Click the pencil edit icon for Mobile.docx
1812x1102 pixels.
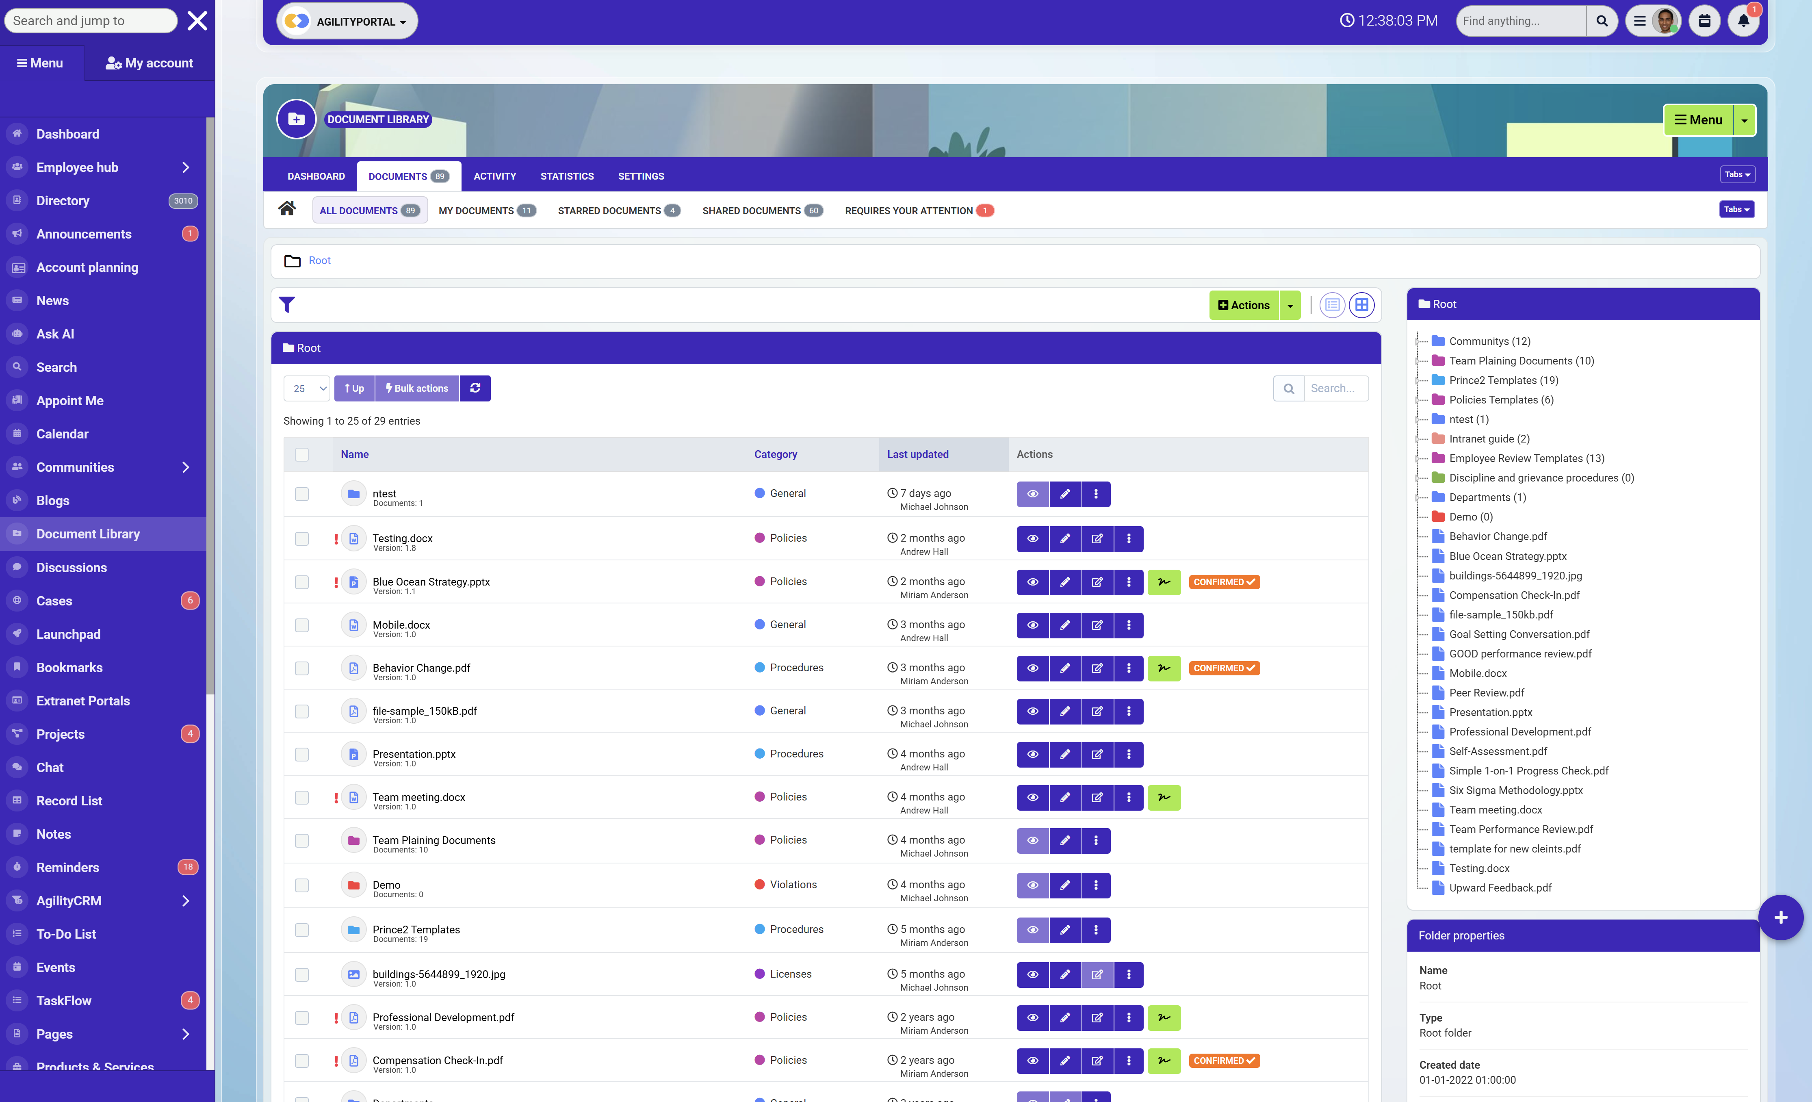tap(1065, 625)
